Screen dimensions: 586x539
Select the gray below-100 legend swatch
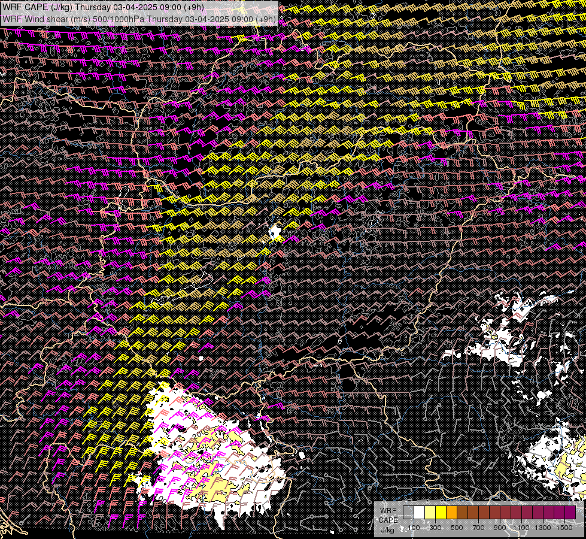408,512
